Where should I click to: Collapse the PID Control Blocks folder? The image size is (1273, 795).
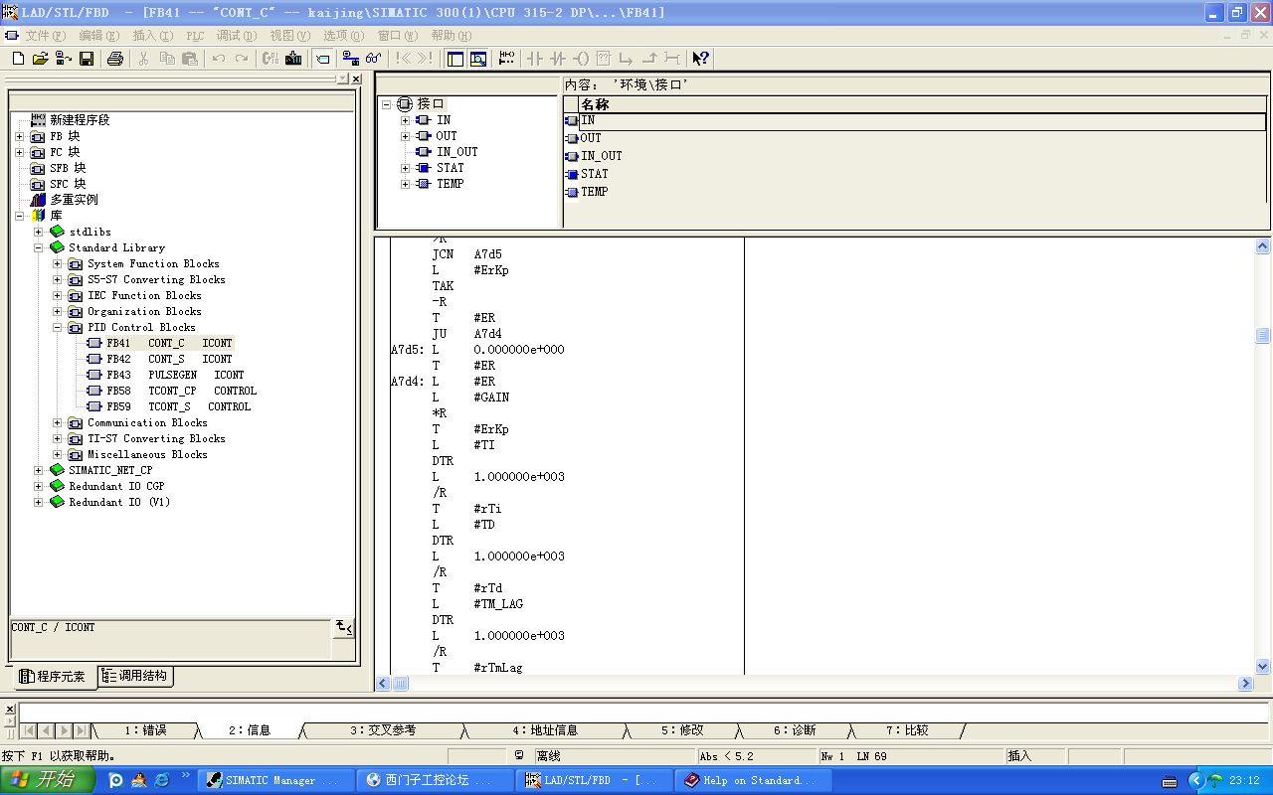(x=57, y=327)
